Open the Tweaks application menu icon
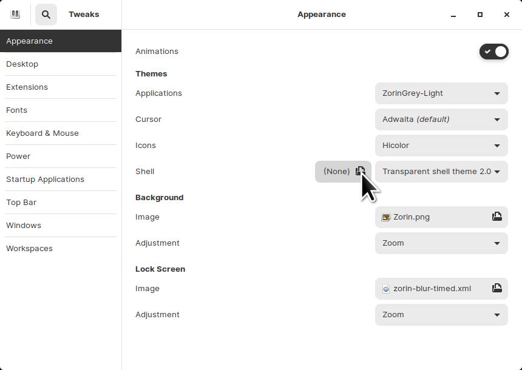522x370 pixels. tap(15, 15)
